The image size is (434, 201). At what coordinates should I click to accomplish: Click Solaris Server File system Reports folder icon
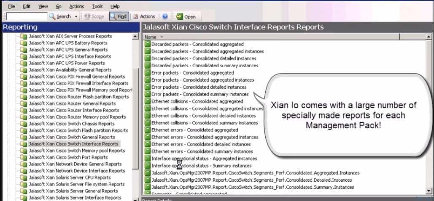[x=24, y=184]
